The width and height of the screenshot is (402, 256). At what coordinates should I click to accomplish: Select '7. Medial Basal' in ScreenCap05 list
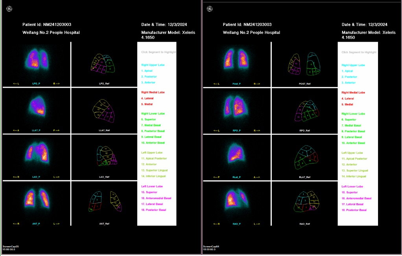(151, 125)
